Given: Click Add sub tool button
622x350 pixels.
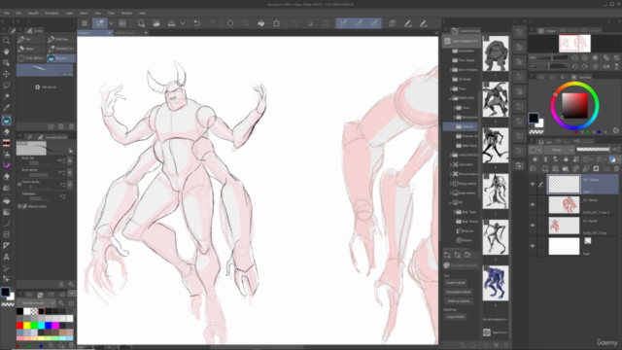Looking at the screenshot, I should pyautogui.click(x=46, y=87).
